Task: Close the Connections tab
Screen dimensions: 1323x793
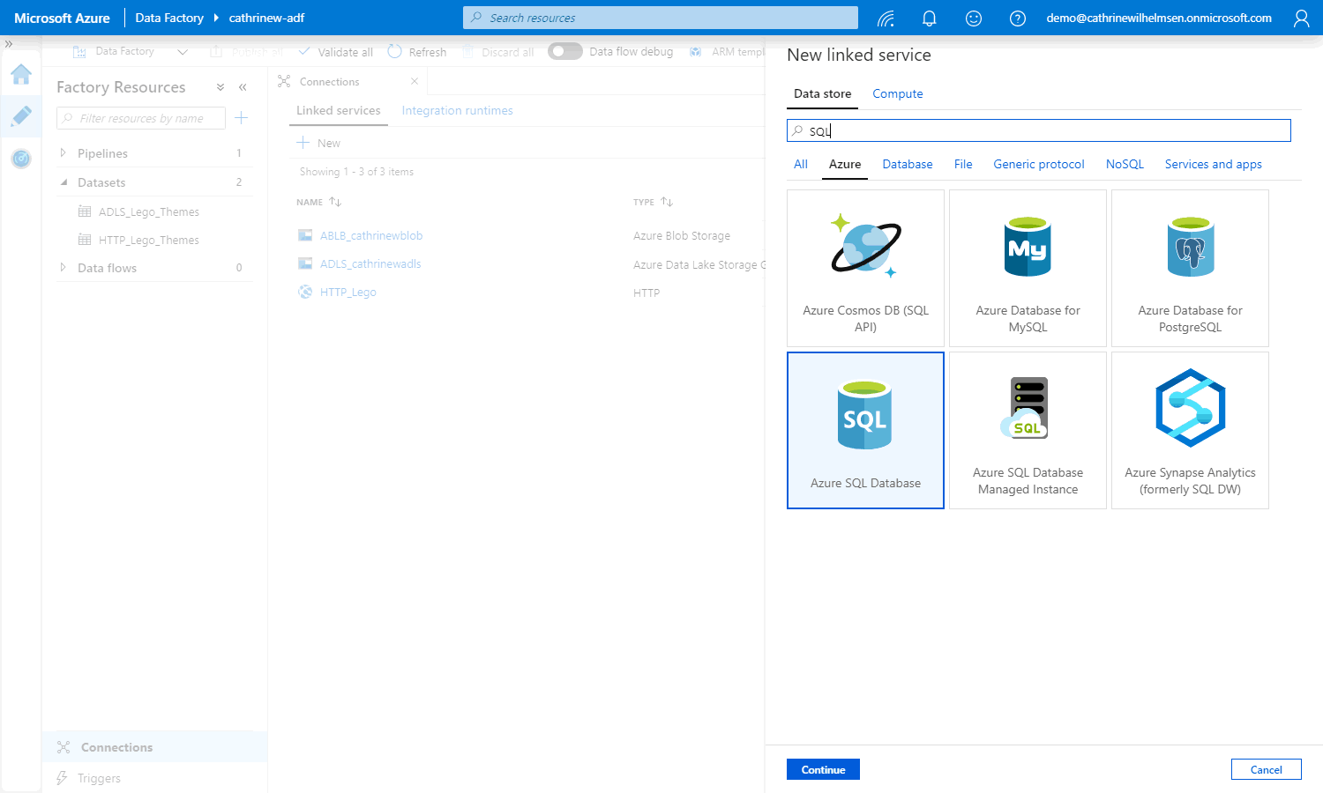Action: click(x=415, y=82)
